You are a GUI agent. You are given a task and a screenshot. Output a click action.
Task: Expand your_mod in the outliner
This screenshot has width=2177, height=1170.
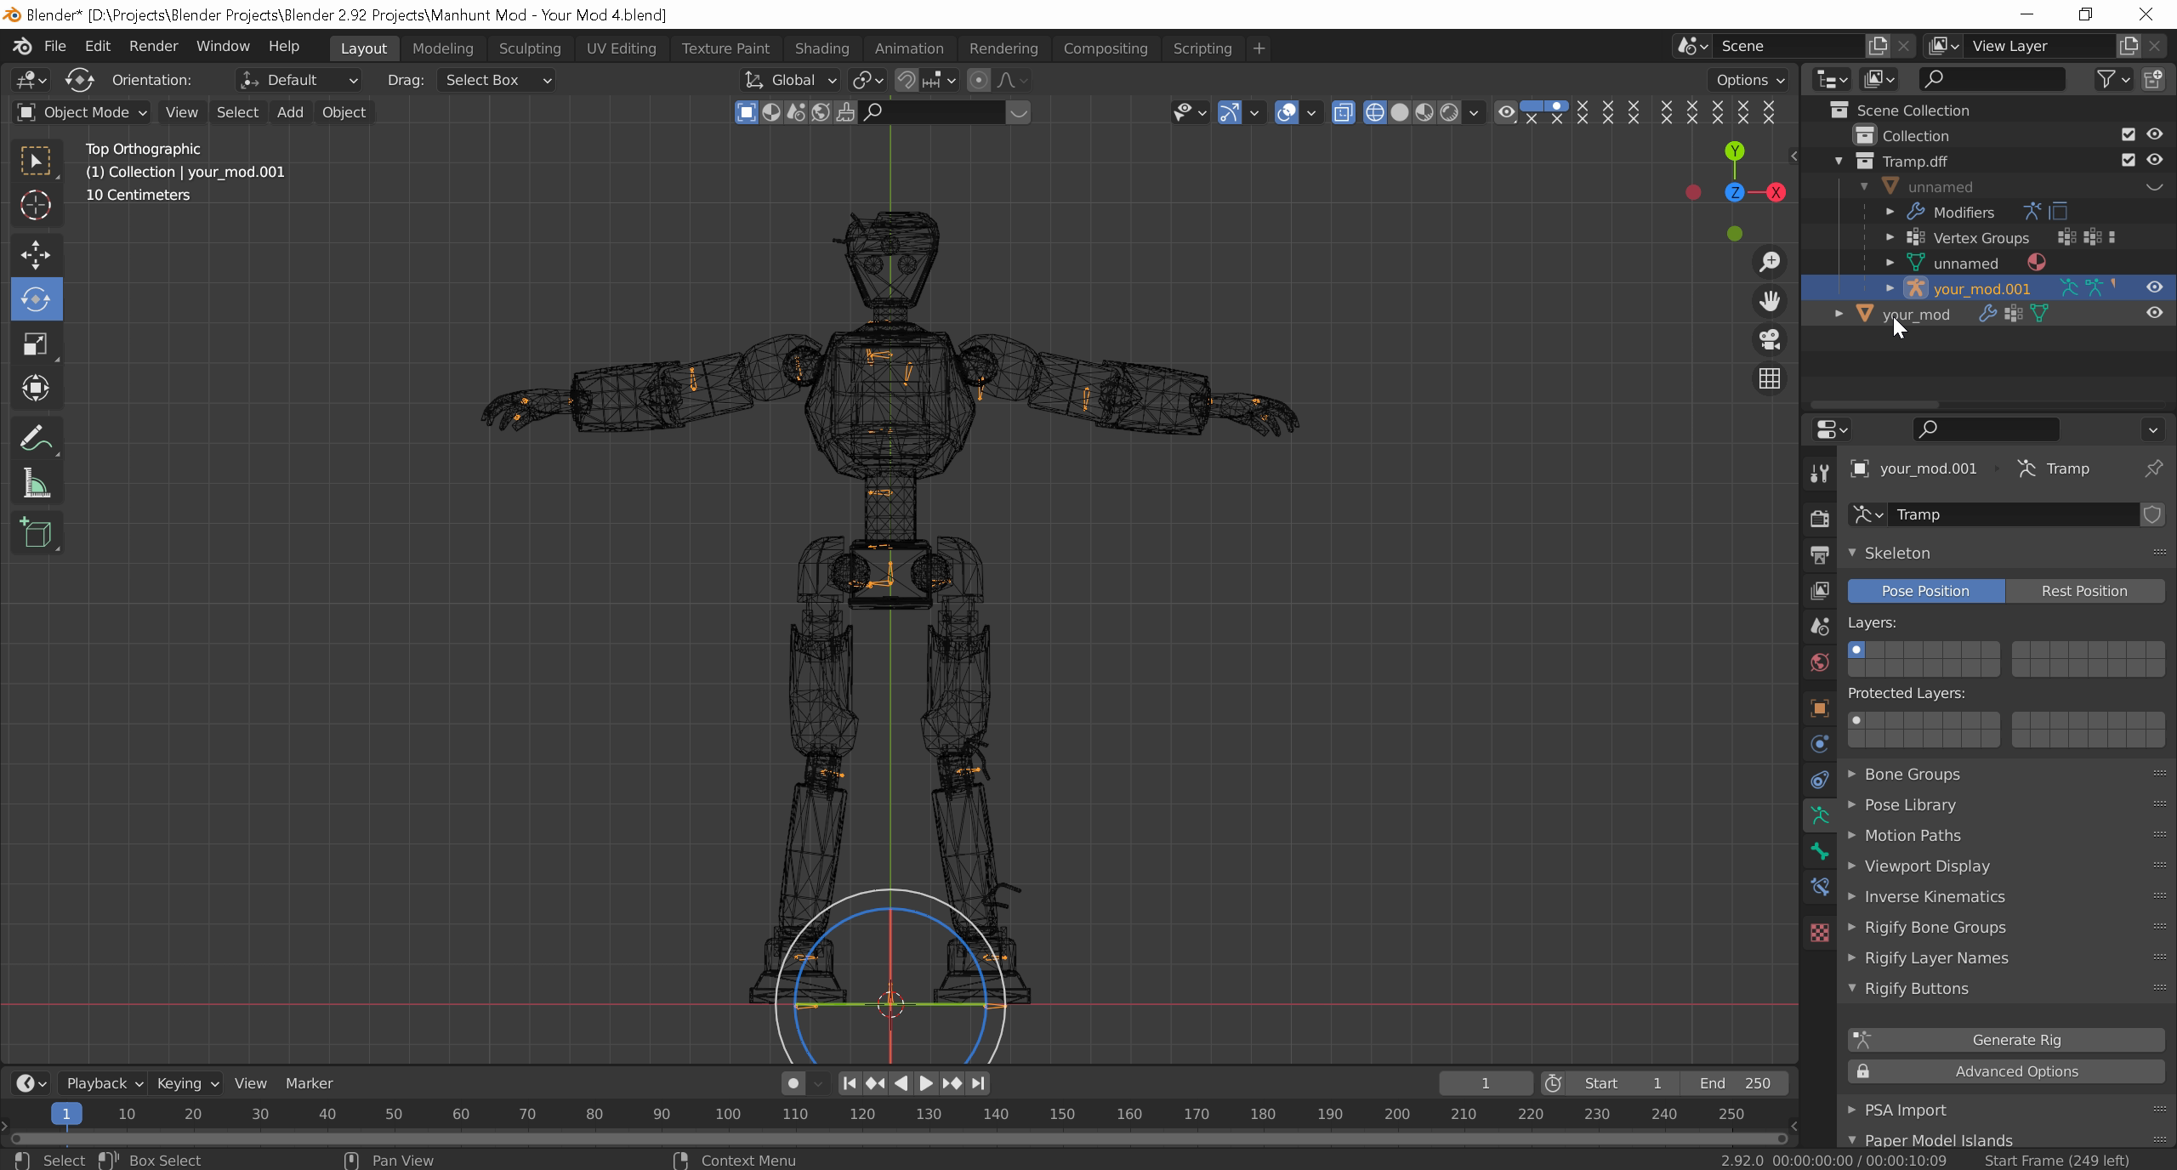pos(1839,314)
